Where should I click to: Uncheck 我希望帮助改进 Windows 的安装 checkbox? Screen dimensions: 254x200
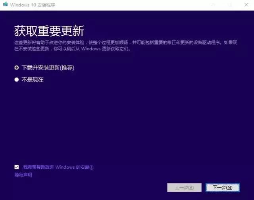pyautogui.click(x=17, y=167)
